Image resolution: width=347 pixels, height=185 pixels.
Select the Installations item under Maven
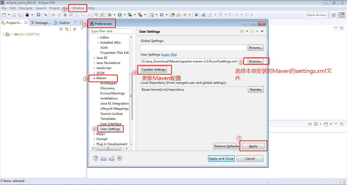pyautogui.click(x=109, y=98)
